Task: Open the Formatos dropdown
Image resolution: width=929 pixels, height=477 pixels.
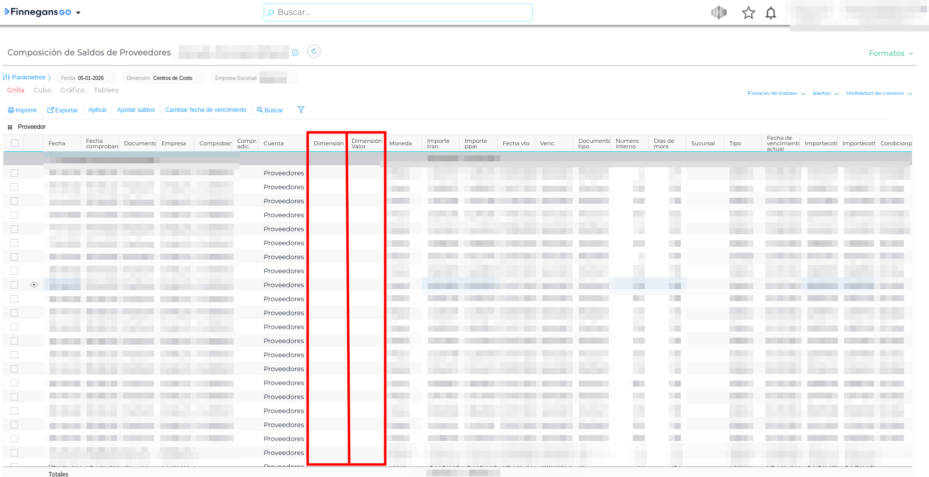Action: click(x=890, y=53)
